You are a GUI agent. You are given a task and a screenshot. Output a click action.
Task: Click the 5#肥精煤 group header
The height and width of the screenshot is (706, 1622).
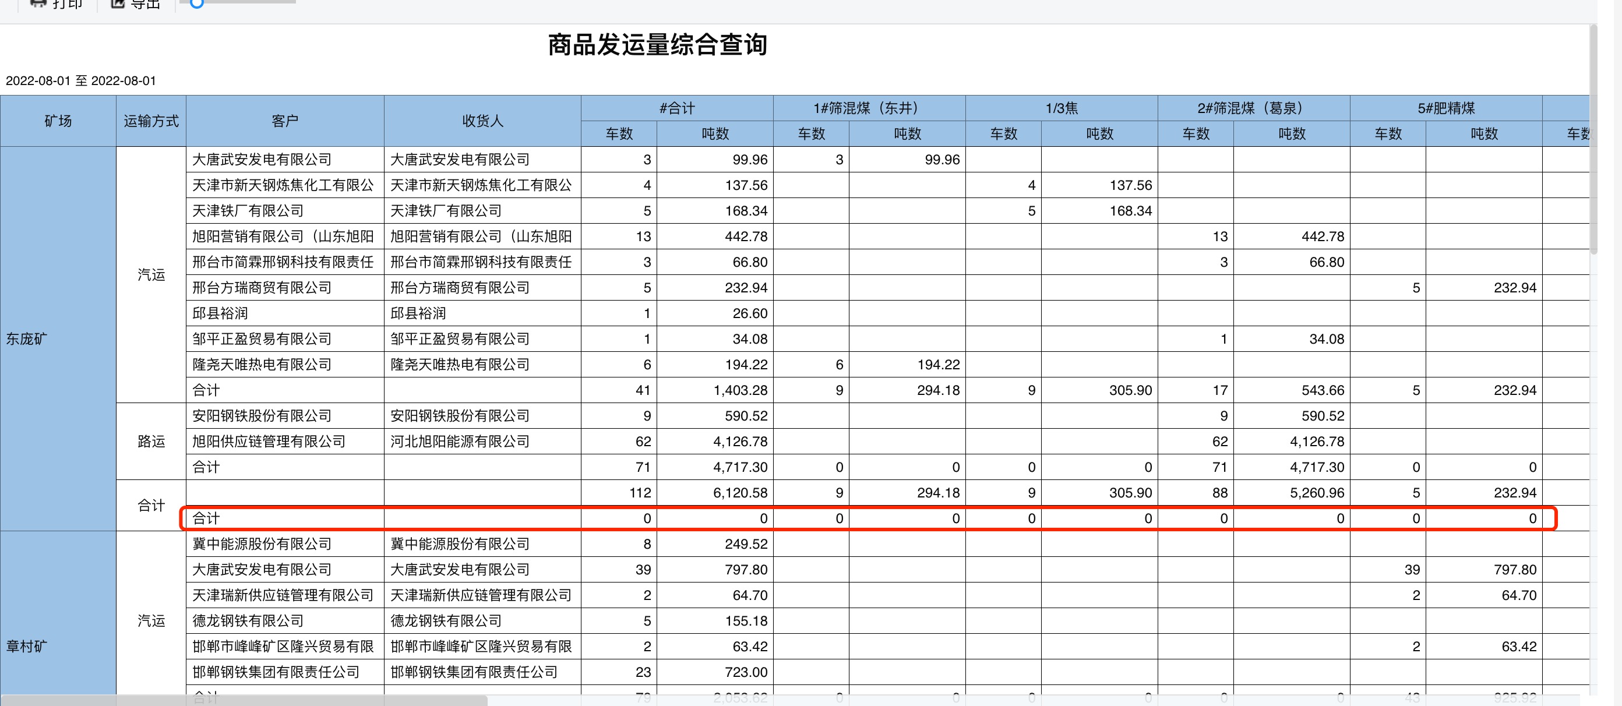pos(1445,108)
